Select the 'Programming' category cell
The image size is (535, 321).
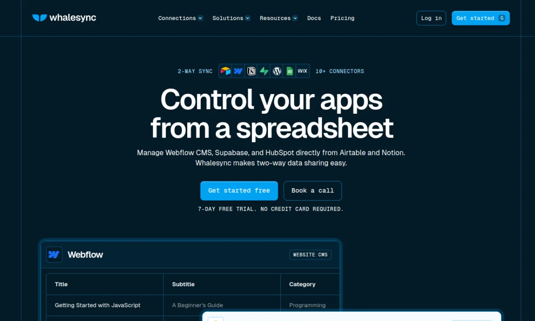(x=310, y=305)
